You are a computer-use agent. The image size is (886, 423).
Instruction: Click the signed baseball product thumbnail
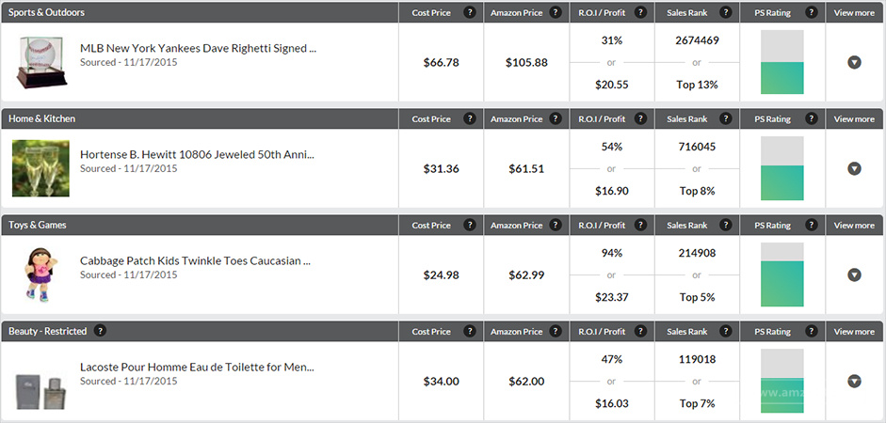point(40,62)
